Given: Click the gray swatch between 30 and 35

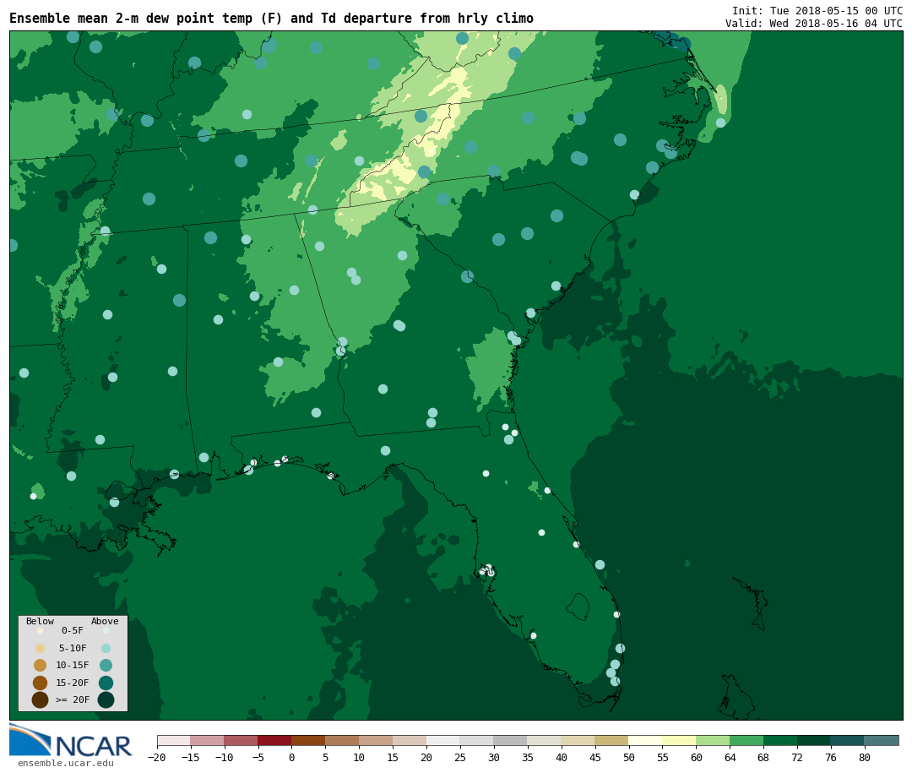Looking at the screenshot, I should (511, 740).
